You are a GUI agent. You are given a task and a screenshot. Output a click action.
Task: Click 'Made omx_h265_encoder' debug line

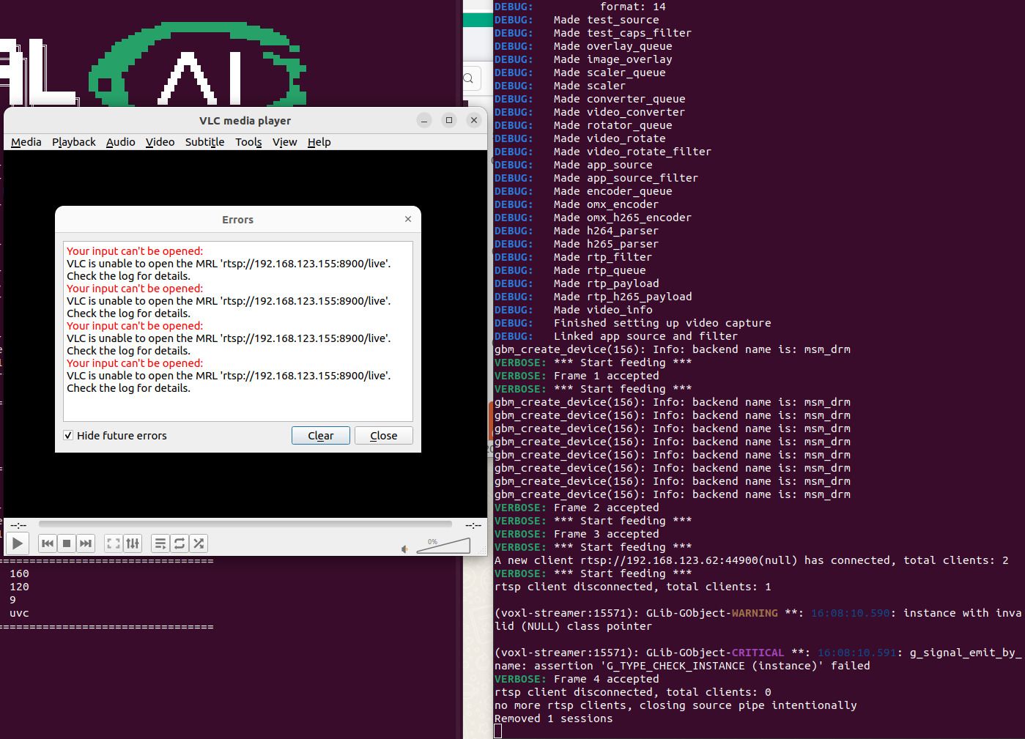623,218
